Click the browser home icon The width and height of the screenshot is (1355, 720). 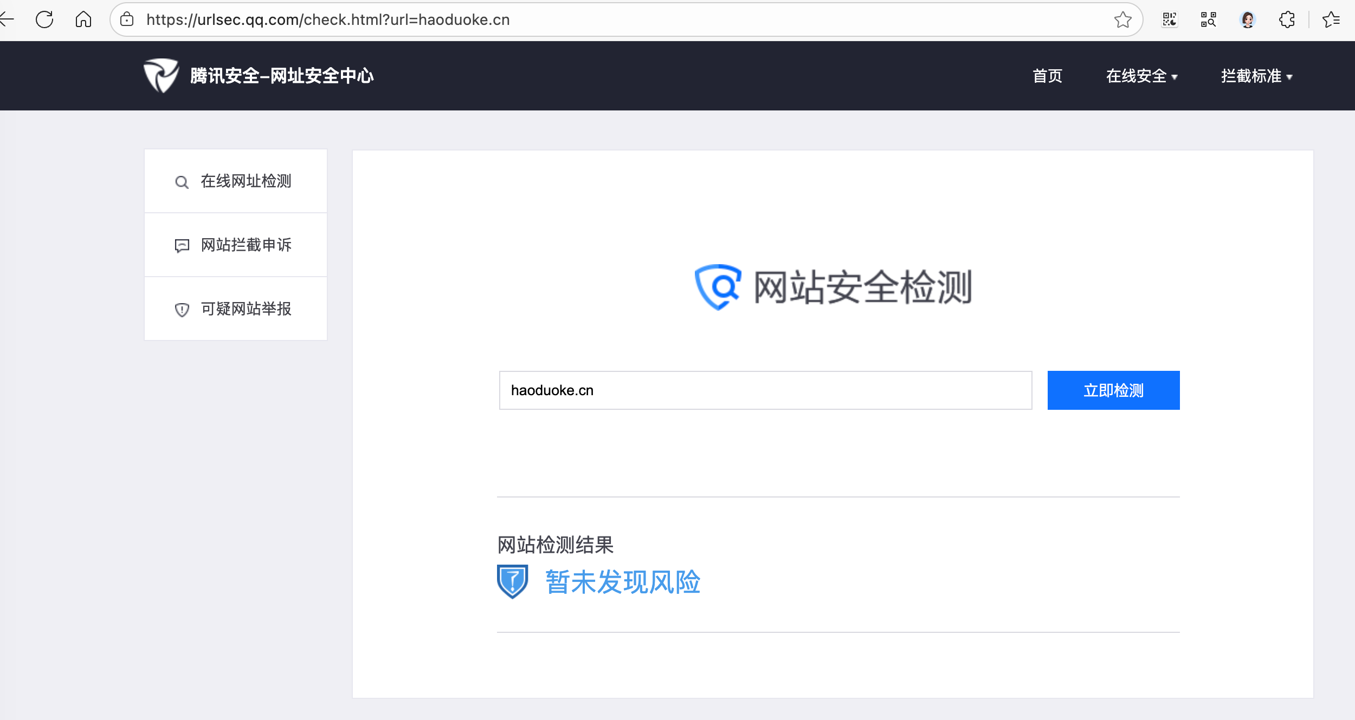point(83,20)
